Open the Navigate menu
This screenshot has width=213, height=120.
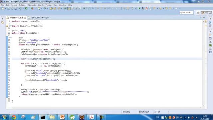pyautogui.click(x=32, y=5)
